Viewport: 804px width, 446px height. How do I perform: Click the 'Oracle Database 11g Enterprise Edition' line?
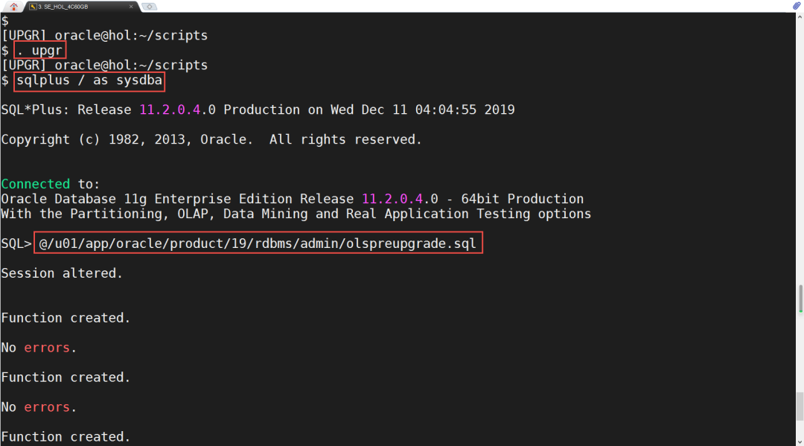pos(292,199)
